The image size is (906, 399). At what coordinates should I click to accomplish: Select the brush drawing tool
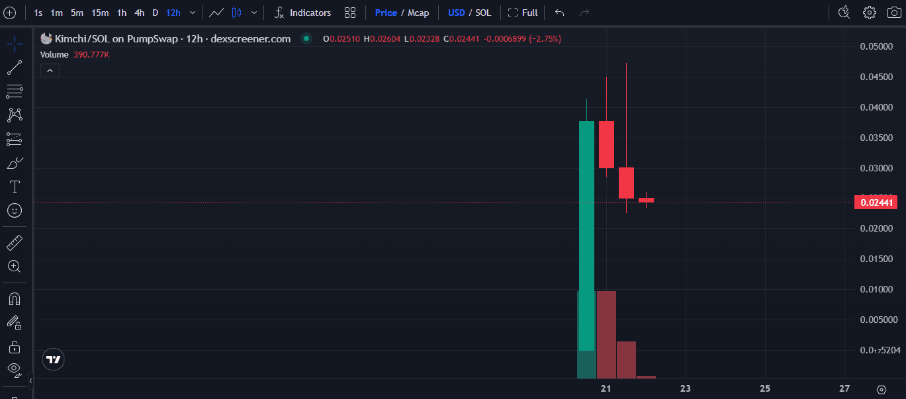15,163
